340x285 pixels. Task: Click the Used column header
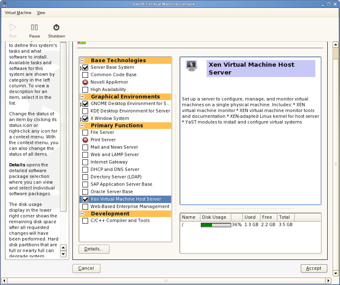pos(251,217)
